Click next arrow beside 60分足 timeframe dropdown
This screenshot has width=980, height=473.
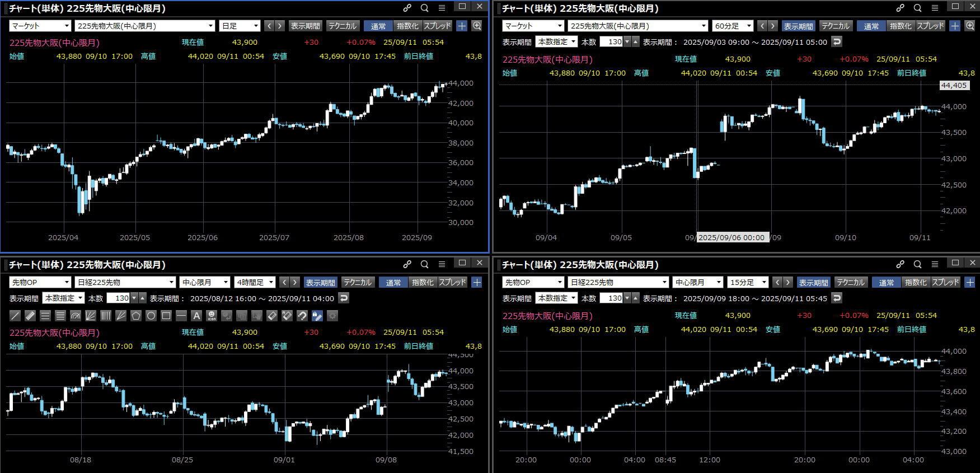(x=773, y=26)
